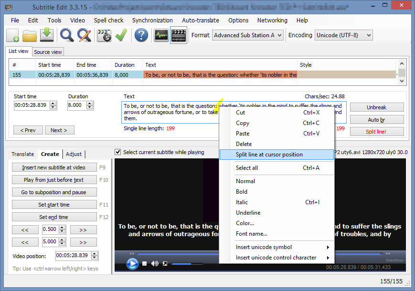The height and width of the screenshot is (291, 415).
Task: Open the Find dialog via magnifier icon
Action: click(66, 35)
